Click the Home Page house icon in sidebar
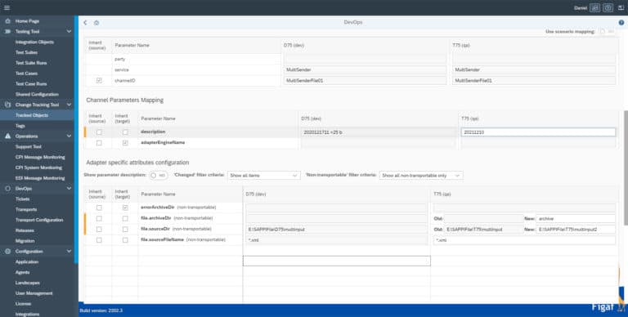Image resolution: width=628 pixels, height=317 pixels. 7,20
